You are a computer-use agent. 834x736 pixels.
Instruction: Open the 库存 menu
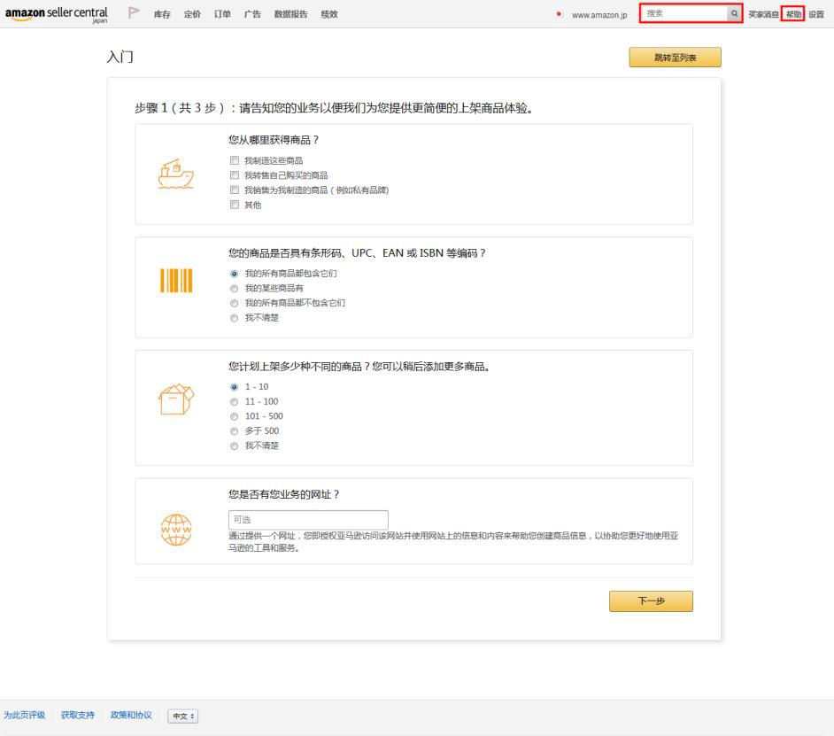[163, 14]
